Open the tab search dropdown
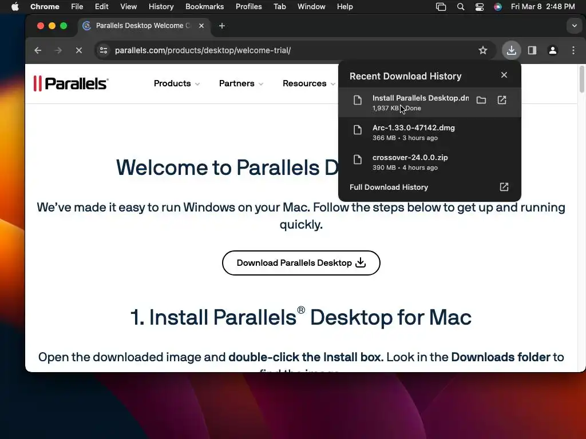586x439 pixels. [x=574, y=26]
